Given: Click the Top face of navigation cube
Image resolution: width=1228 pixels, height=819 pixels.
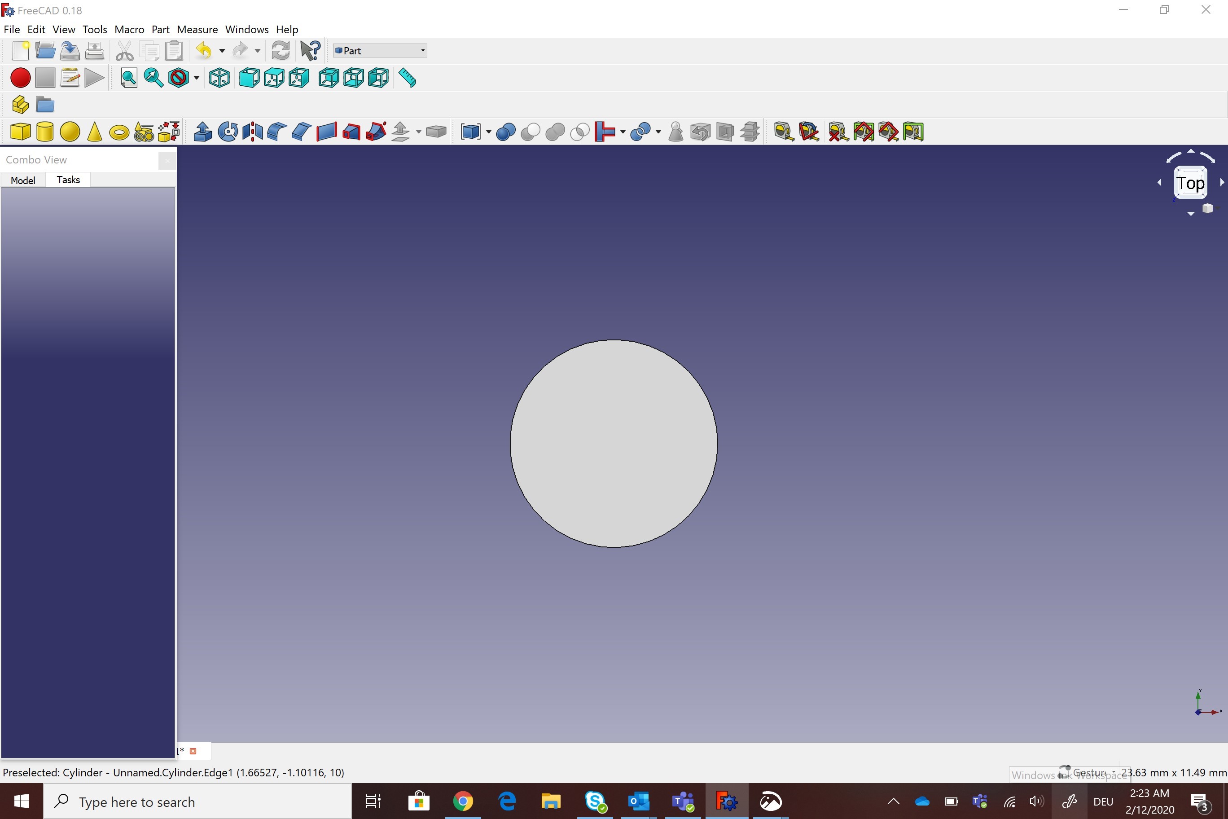Looking at the screenshot, I should (x=1190, y=183).
